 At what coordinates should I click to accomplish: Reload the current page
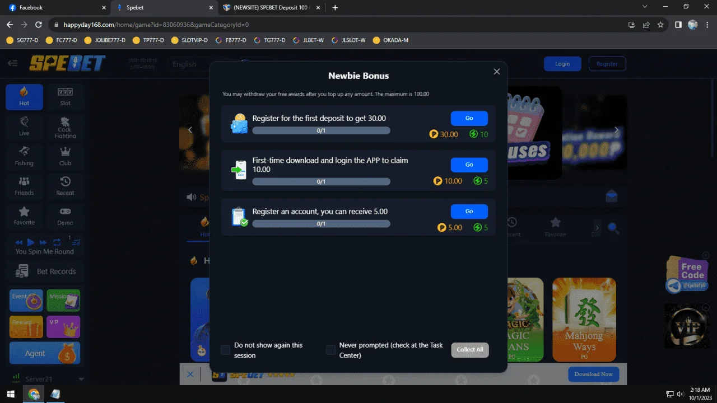click(39, 25)
